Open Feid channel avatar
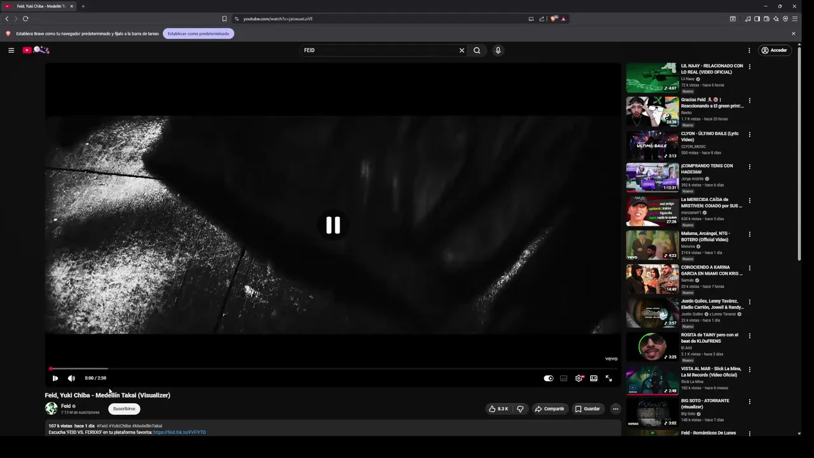 [x=51, y=408]
